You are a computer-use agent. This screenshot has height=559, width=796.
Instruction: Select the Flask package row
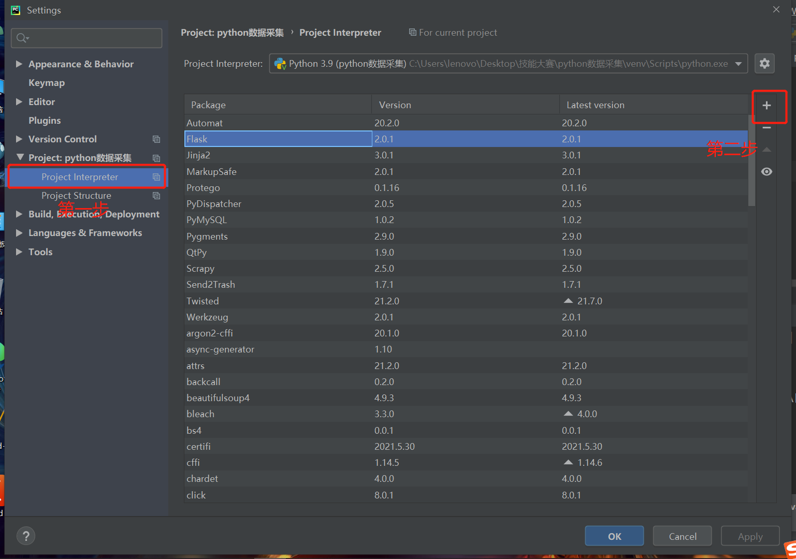(x=466, y=139)
